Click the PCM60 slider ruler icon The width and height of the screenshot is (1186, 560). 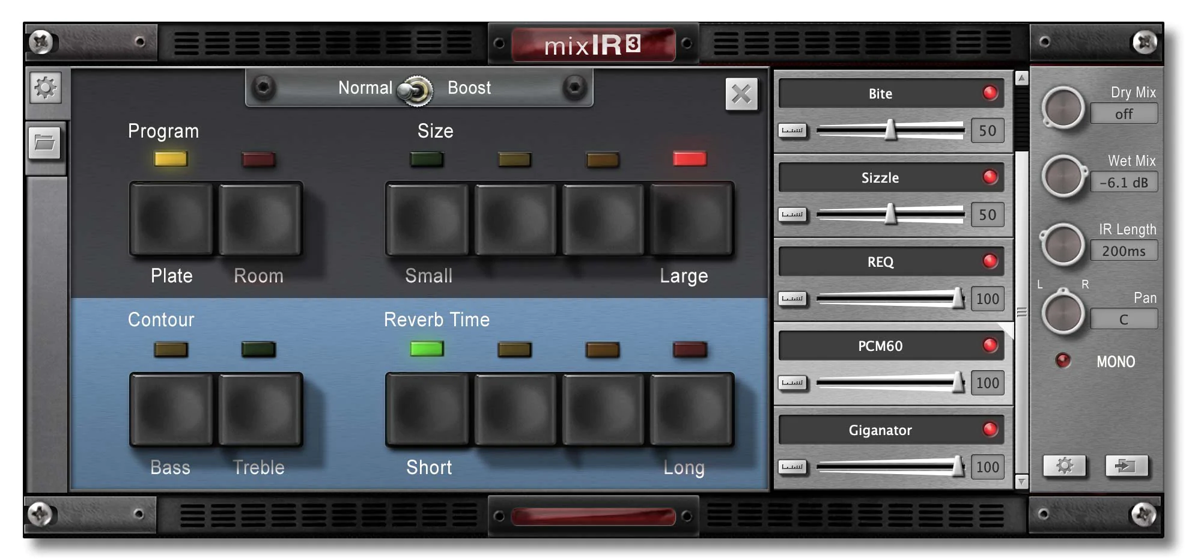click(792, 383)
